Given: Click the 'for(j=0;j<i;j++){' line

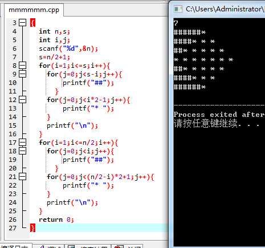Looking at the screenshot, I should (x=80, y=151).
